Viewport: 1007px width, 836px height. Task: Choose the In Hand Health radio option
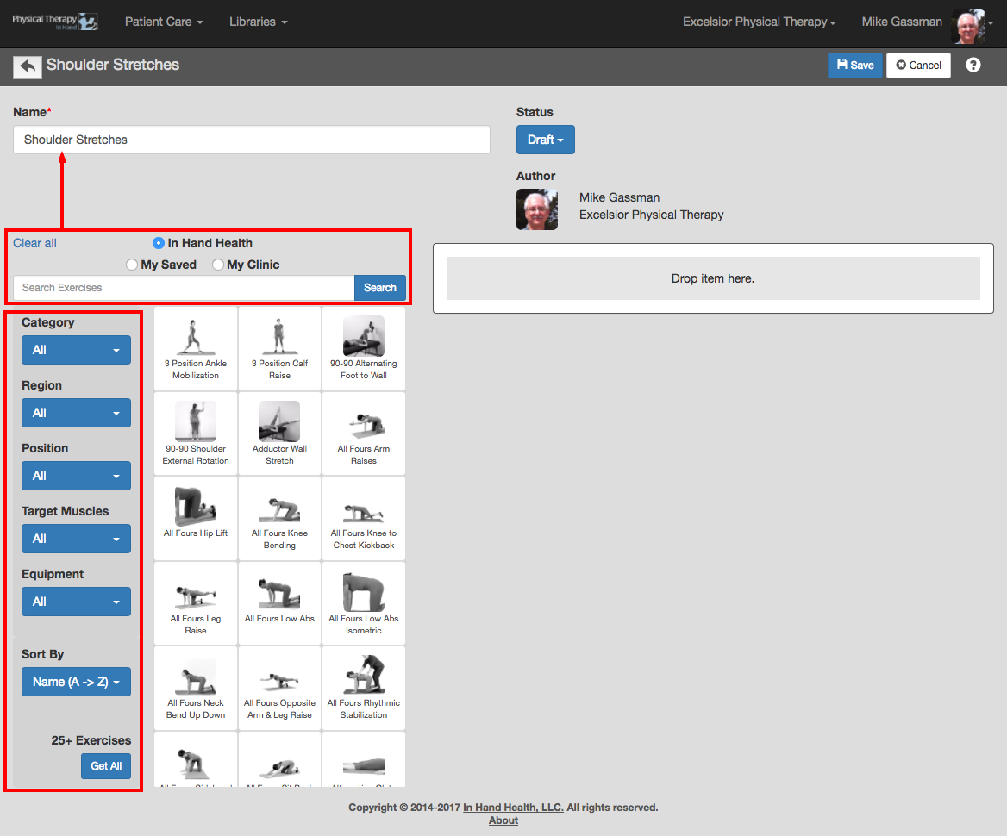click(x=158, y=243)
